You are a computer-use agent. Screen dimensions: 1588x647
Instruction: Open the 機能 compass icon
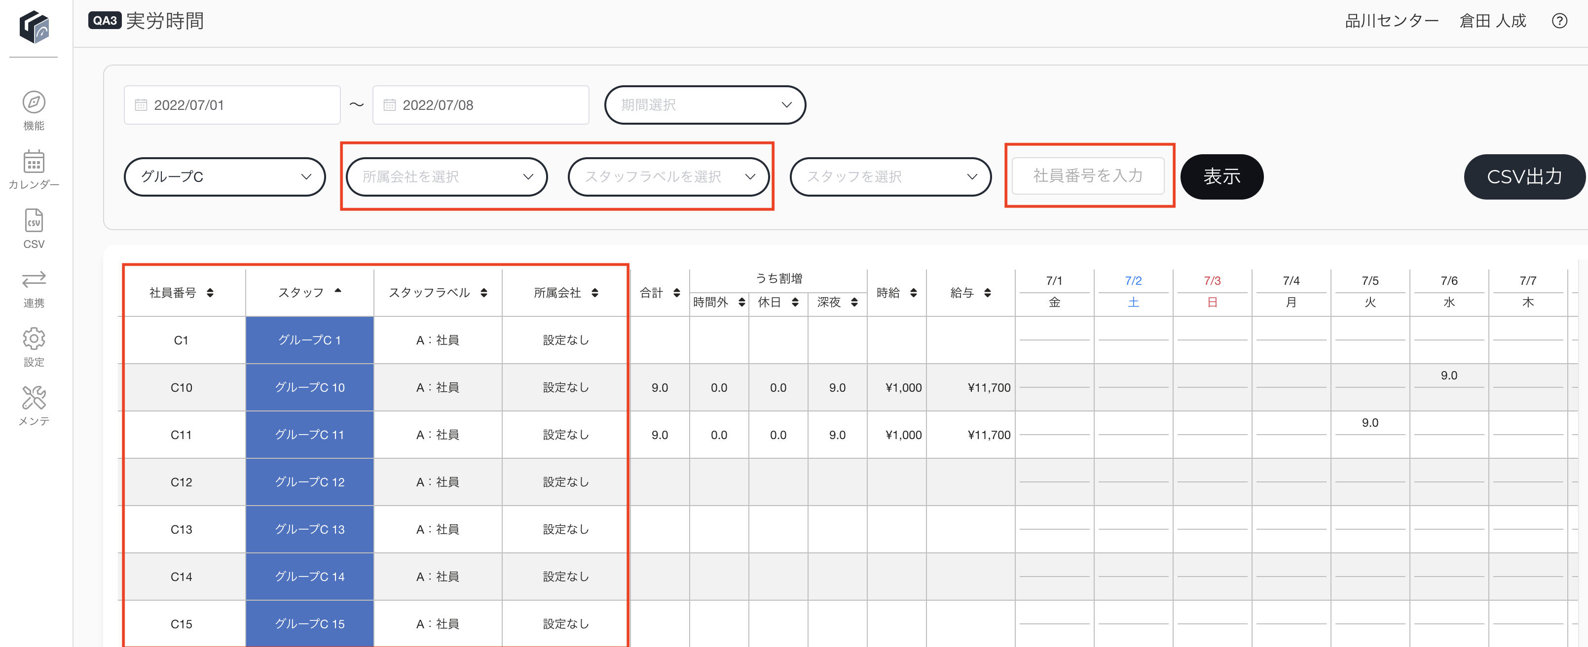tap(34, 102)
